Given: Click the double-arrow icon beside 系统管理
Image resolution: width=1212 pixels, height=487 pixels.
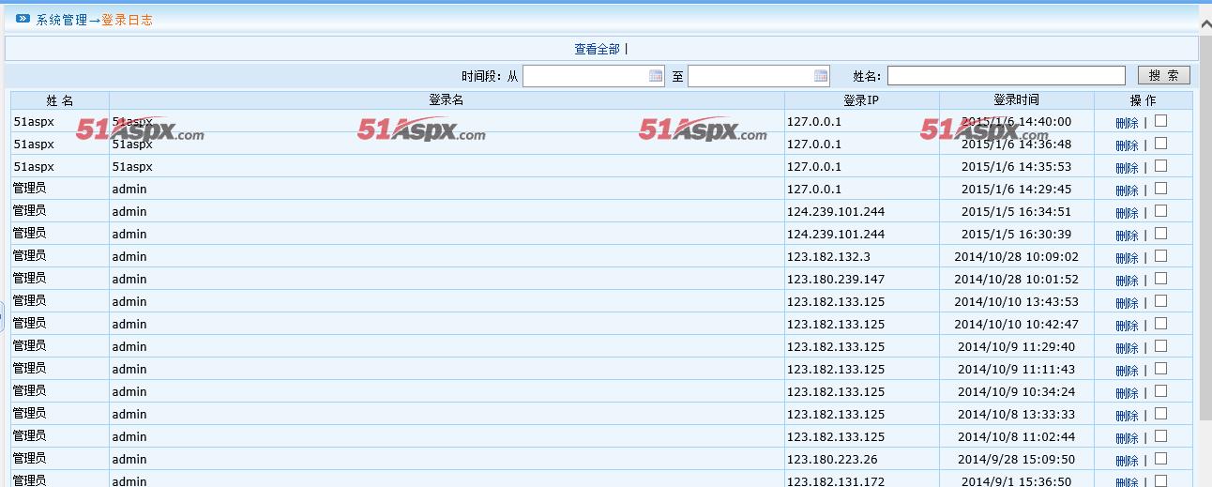Looking at the screenshot, I should click(x=23, y=18).
